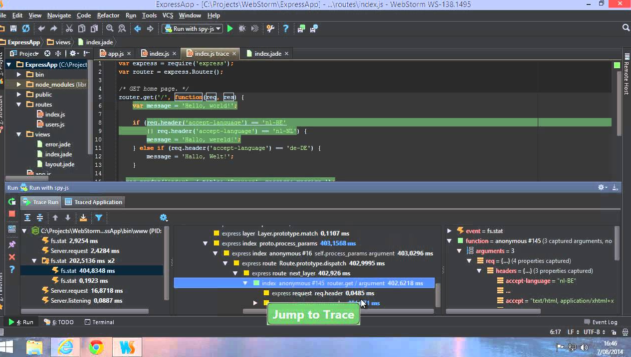Open the trace settings gear icon
This screenshot has height=357, width=631.
[163, 218]
